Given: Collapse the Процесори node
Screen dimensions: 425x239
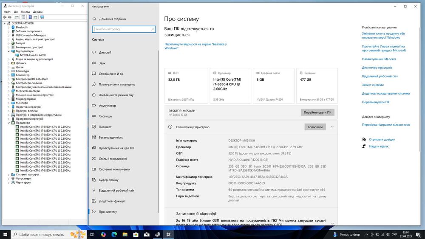Looking at the screenshot, I should 8,123.
